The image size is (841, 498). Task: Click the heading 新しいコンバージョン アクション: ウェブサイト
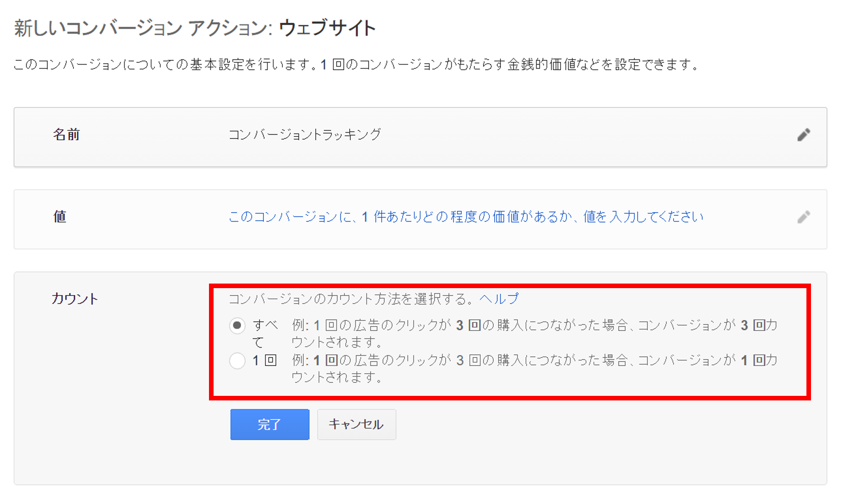[x=195, y=28]
